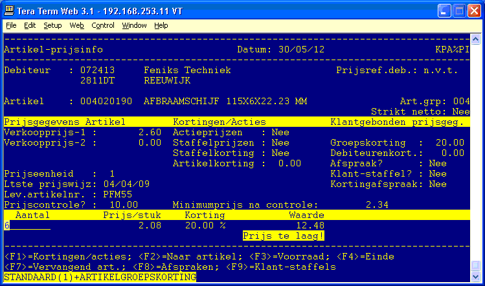485x286 pixels.
Task: Open the File menu
Action: [11, 25]
